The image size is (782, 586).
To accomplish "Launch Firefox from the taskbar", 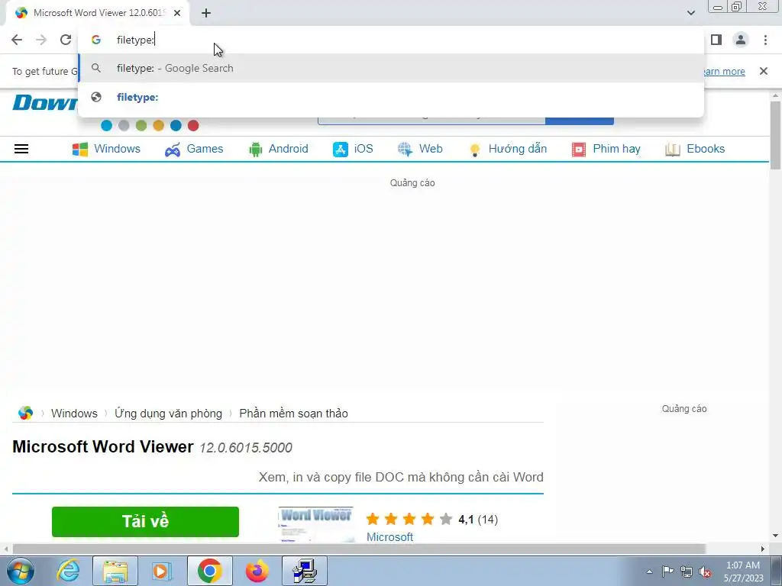I will tap(257, 571).
